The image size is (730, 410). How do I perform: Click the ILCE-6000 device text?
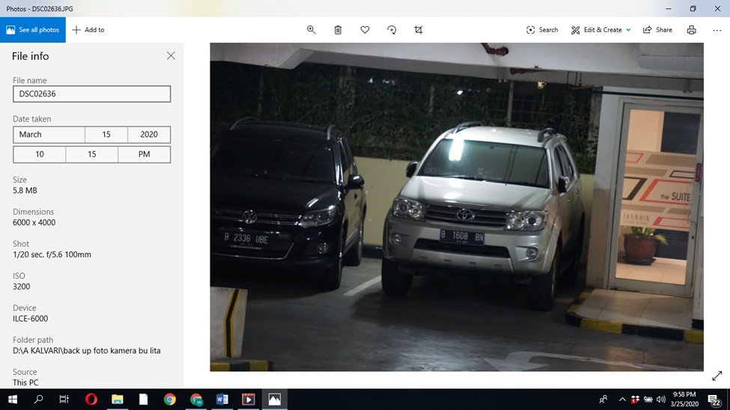[x=30, y=319]
